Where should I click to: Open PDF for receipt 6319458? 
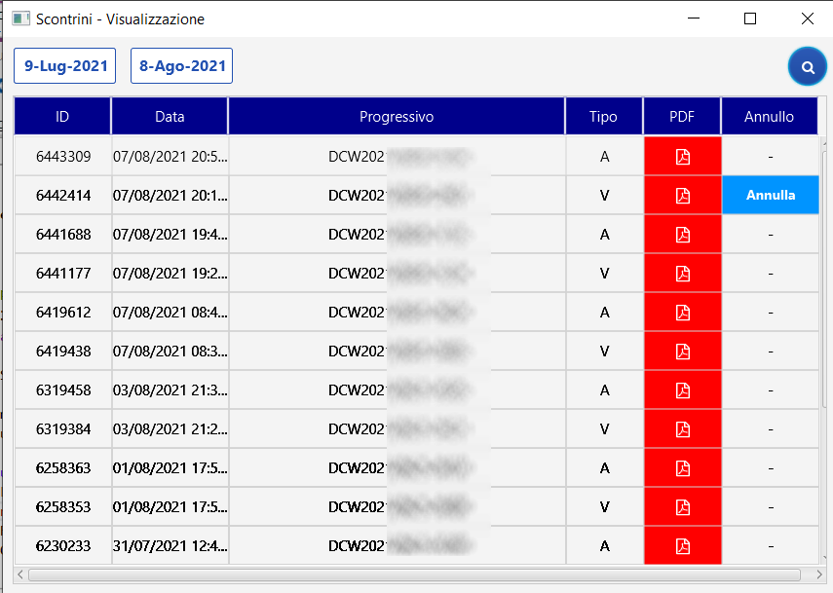tap(683, 390)
